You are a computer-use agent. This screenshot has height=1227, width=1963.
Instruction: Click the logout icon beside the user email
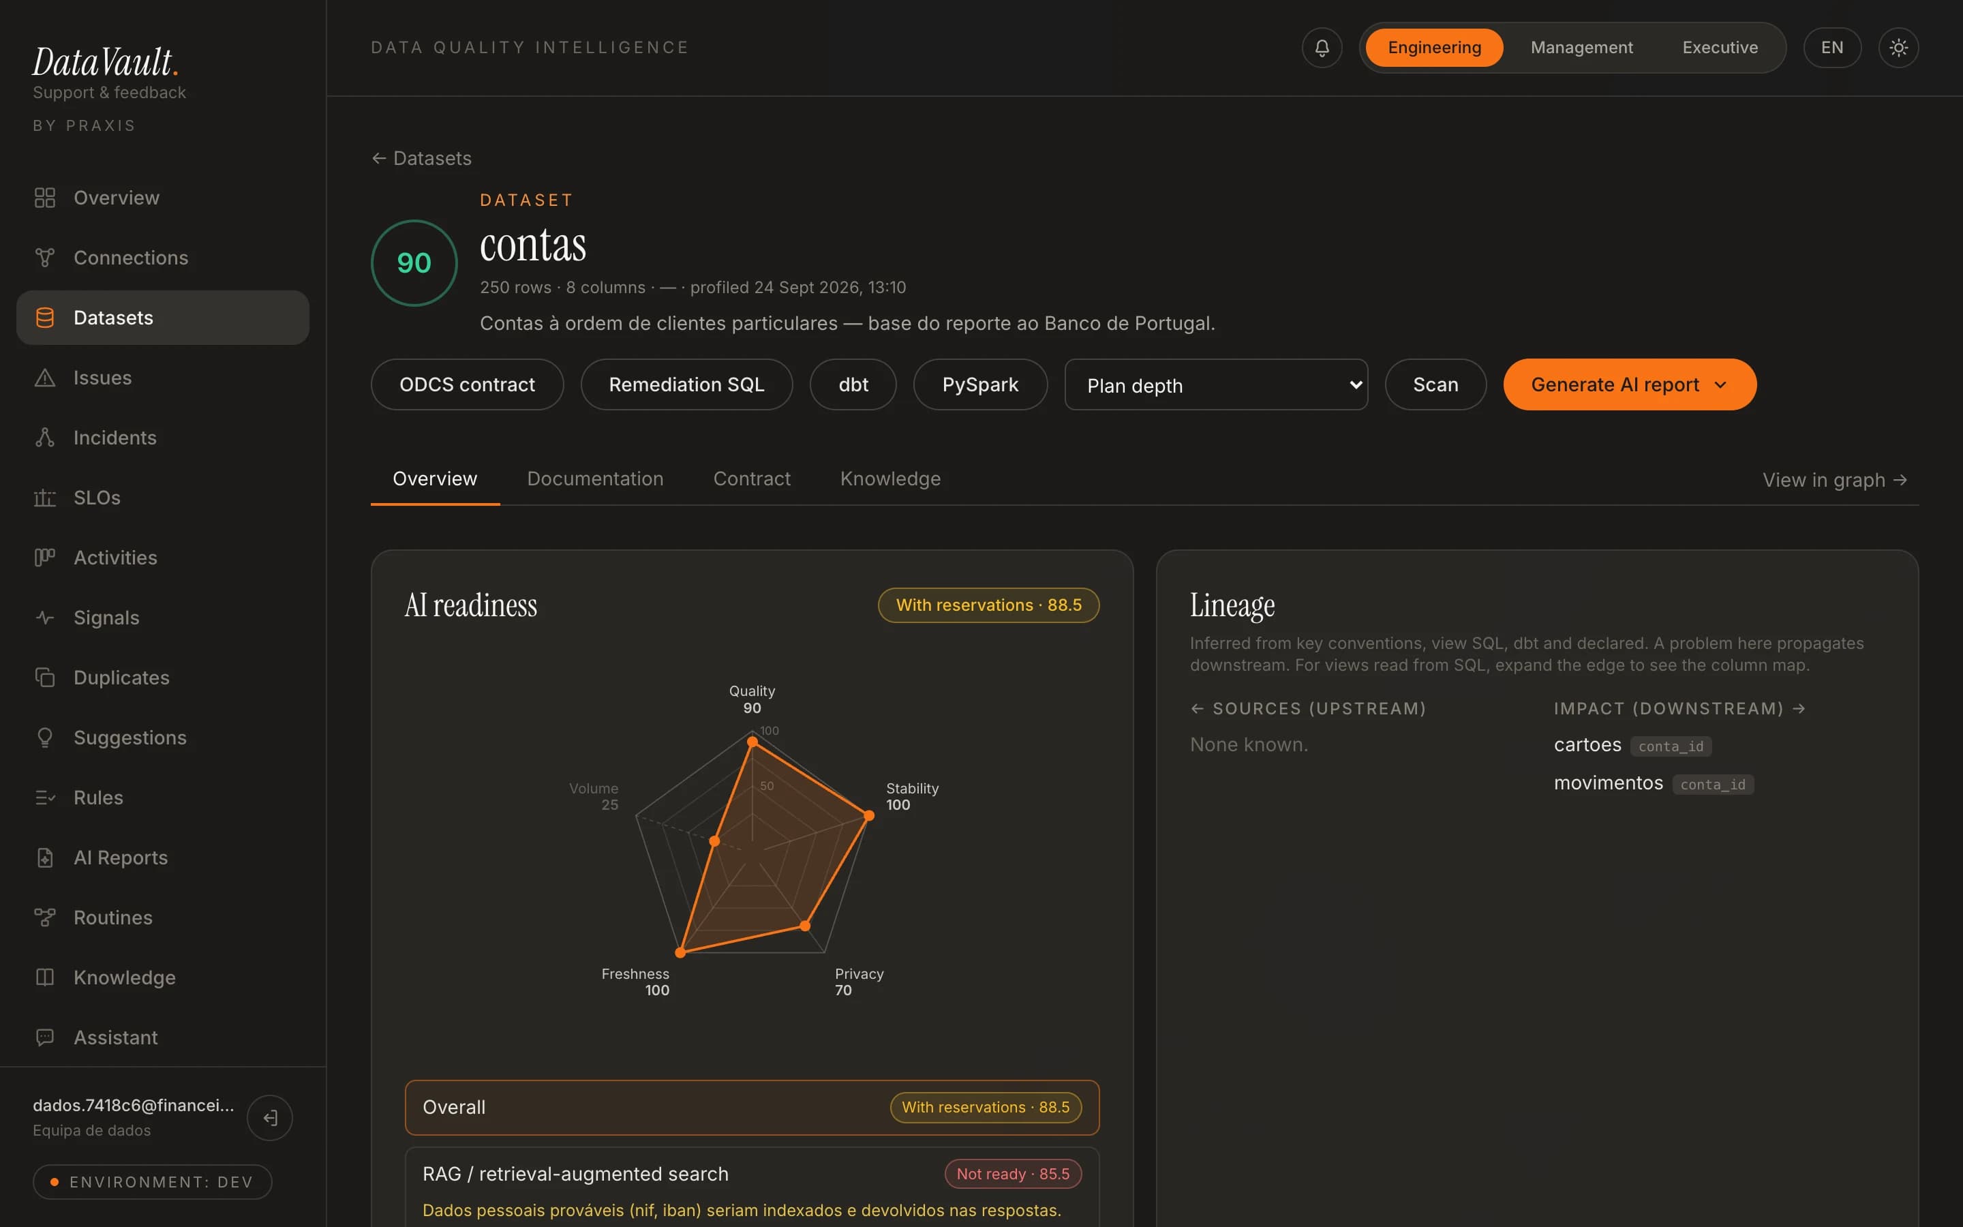click(x=270, y=1117)
